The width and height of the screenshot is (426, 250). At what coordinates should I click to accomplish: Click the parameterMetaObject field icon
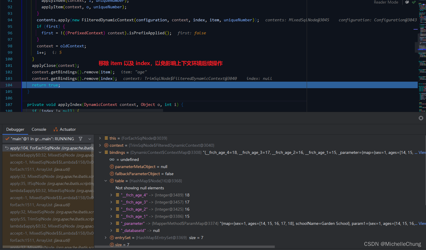pos(112,167)
